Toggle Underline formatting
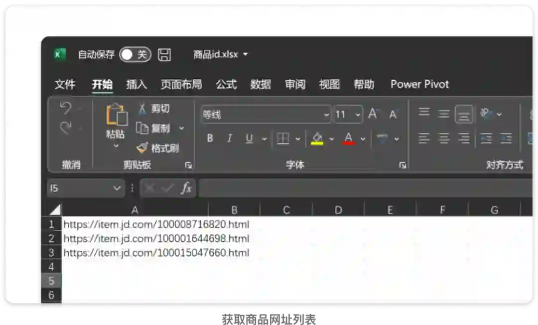This screenshot has height=325, width=538. (250, 138)
